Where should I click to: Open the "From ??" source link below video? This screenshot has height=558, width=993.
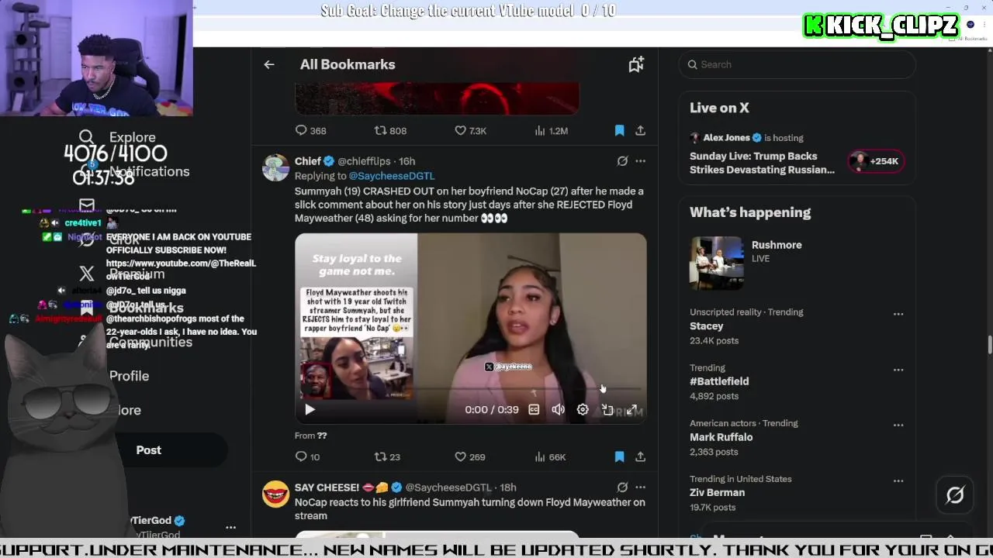310,436
